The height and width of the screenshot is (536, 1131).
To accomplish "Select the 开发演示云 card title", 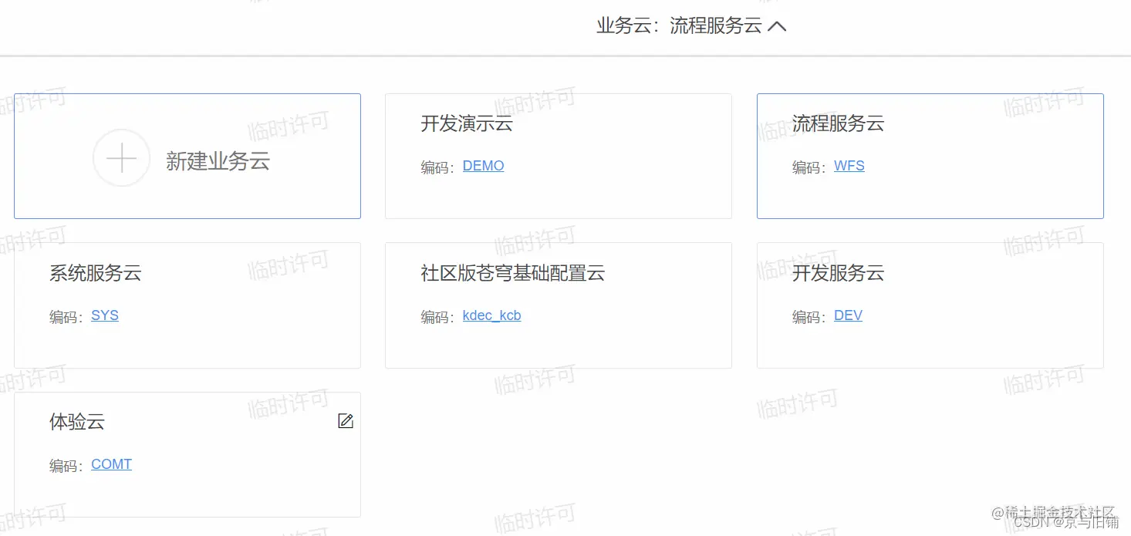I will tap(467, 123).
